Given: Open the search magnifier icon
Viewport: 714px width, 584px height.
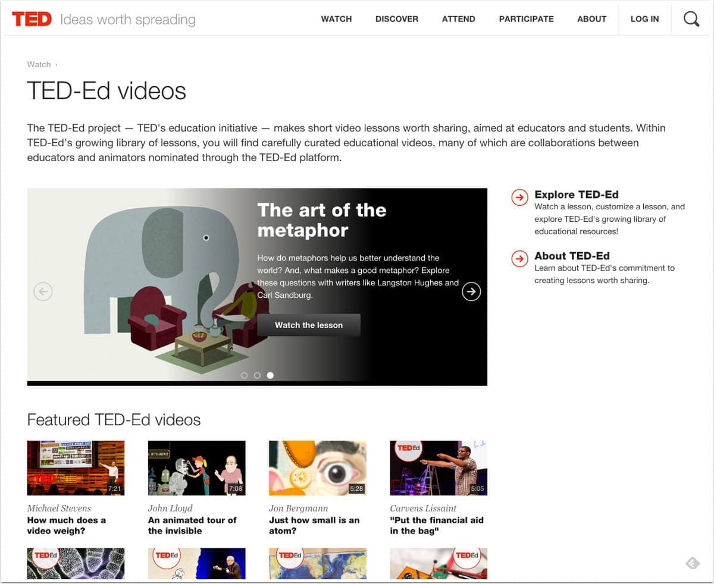Looking at the screenshot, I should coord(691,19).
